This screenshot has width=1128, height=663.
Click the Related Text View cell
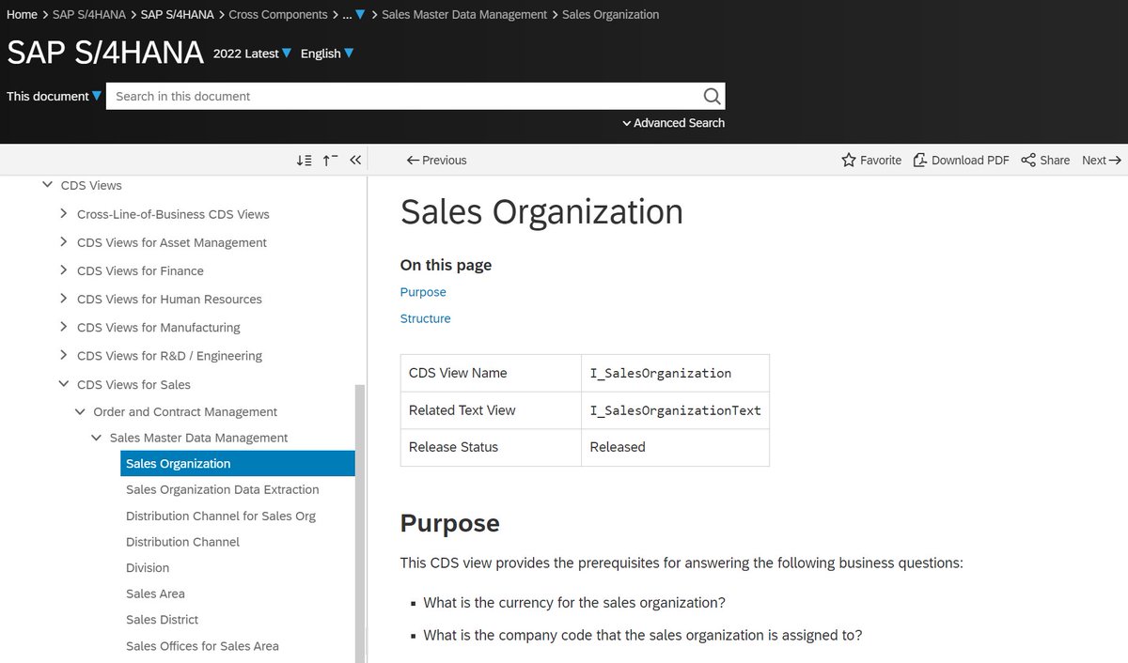[x=491, y=410]
